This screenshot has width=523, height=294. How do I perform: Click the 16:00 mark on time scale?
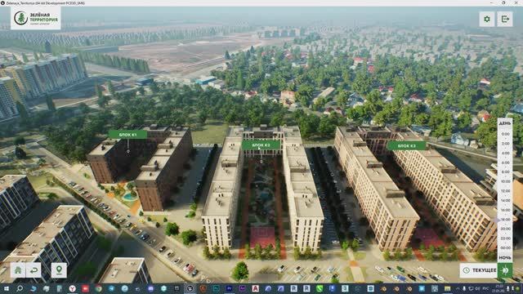(x=505, y=210)
